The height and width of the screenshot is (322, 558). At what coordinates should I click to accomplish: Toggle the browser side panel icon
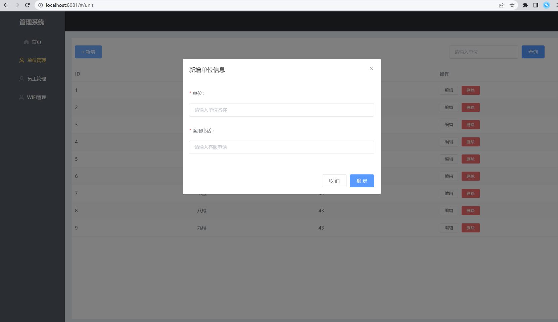(x=536, y=5)
